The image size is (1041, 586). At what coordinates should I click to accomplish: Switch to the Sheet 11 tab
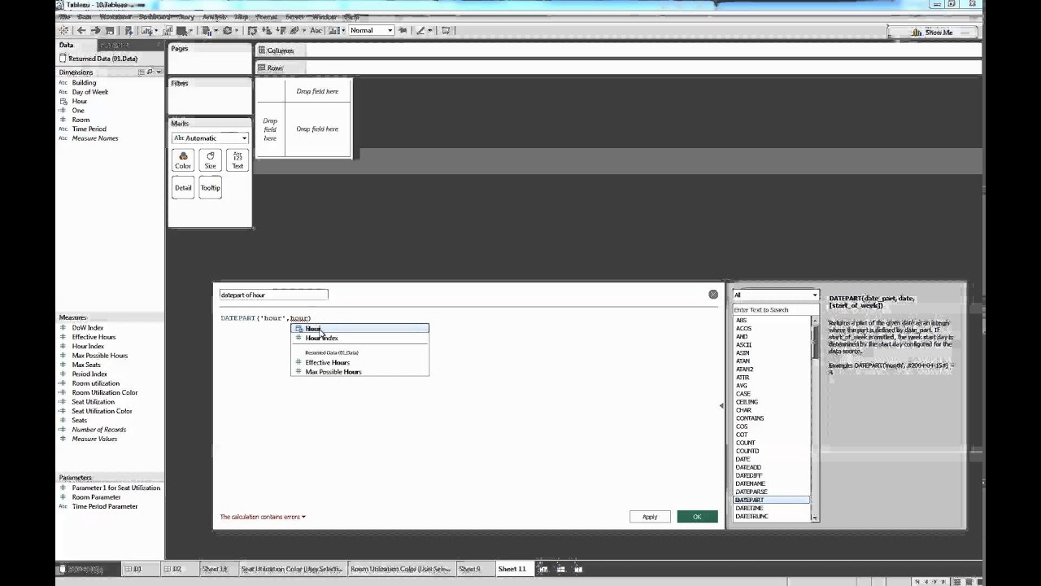512,569
